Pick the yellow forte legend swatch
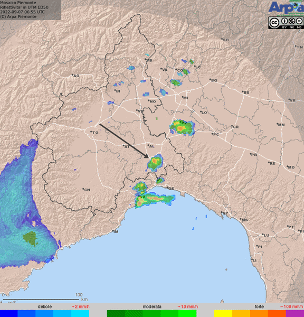 223,313
